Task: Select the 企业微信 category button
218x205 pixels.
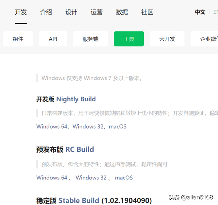Action: [x=204, y=39]
